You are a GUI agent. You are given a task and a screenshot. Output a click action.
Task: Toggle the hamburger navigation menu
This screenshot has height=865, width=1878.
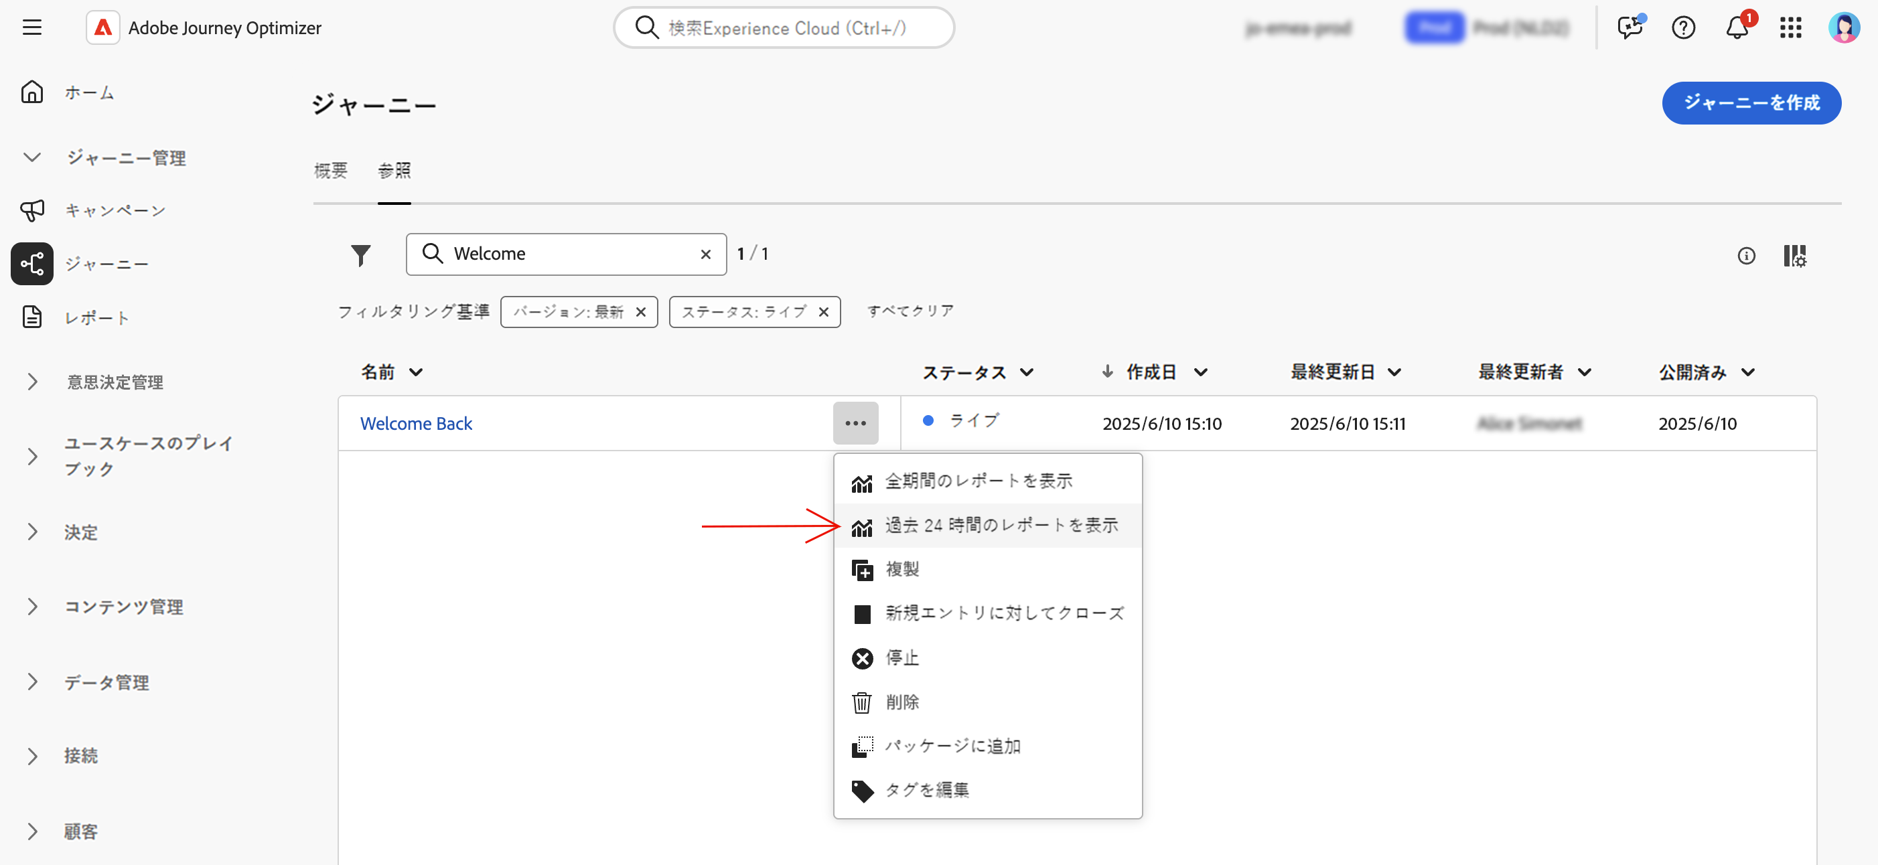point(31,27)
